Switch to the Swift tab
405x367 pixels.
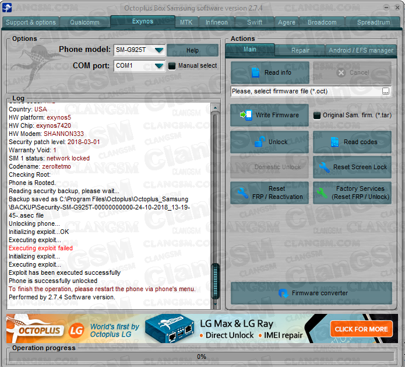click(255, 22)
